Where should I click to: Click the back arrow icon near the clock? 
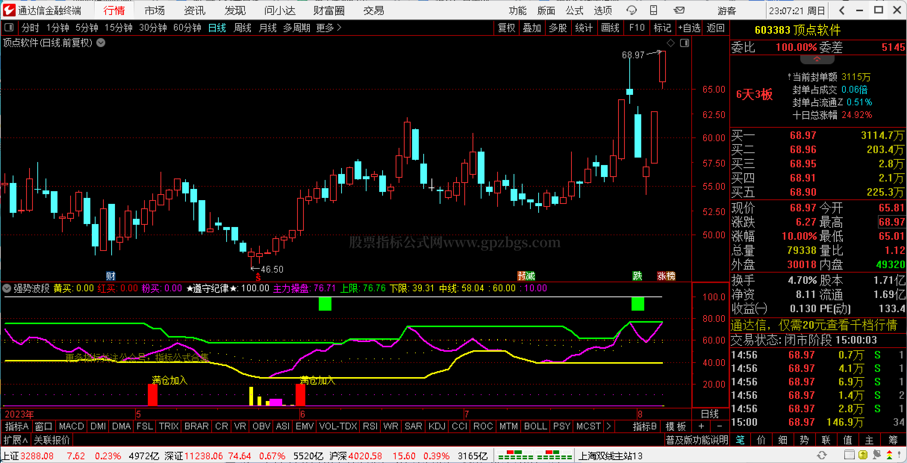click(842, 10)
